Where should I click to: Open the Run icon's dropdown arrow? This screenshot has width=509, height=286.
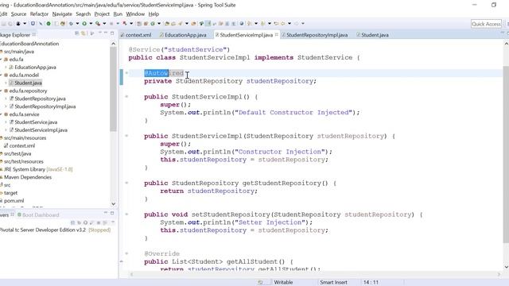(x=91, y=23)
